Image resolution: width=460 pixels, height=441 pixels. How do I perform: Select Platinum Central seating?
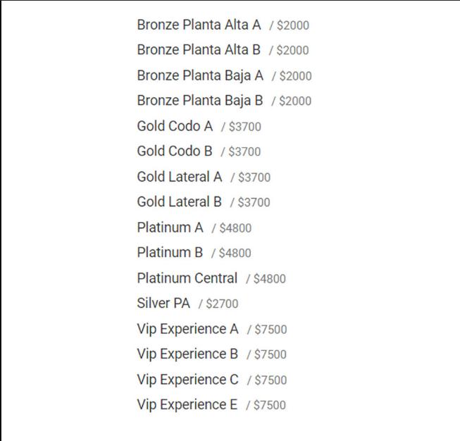(x=187, y=278)
